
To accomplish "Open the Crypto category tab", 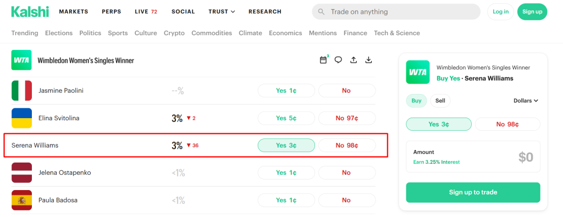I will [x=174, y=33].
